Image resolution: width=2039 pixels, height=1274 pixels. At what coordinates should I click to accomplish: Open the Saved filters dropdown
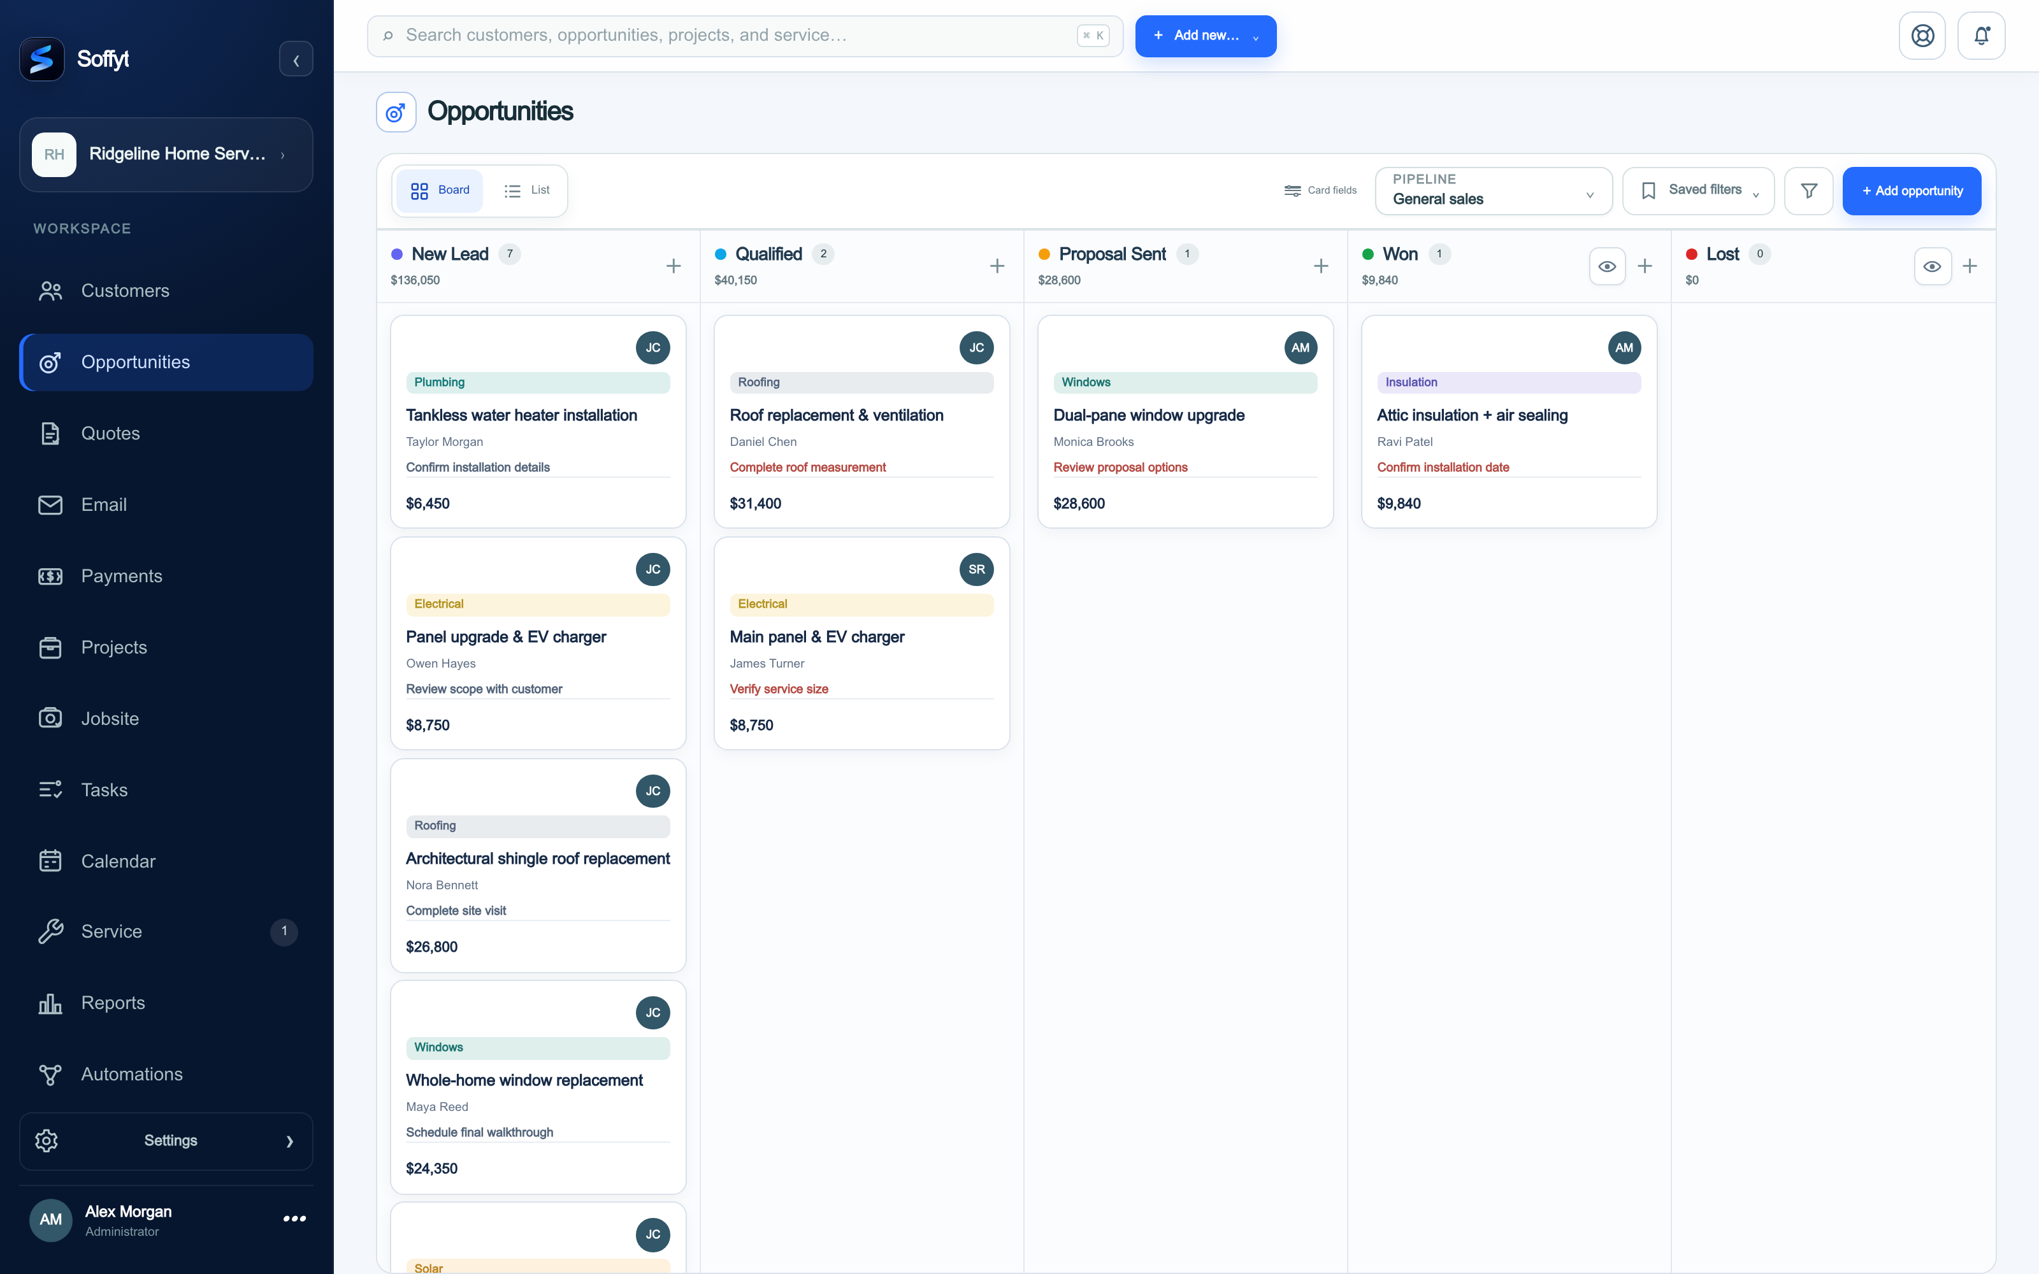tap(1697, 191)
